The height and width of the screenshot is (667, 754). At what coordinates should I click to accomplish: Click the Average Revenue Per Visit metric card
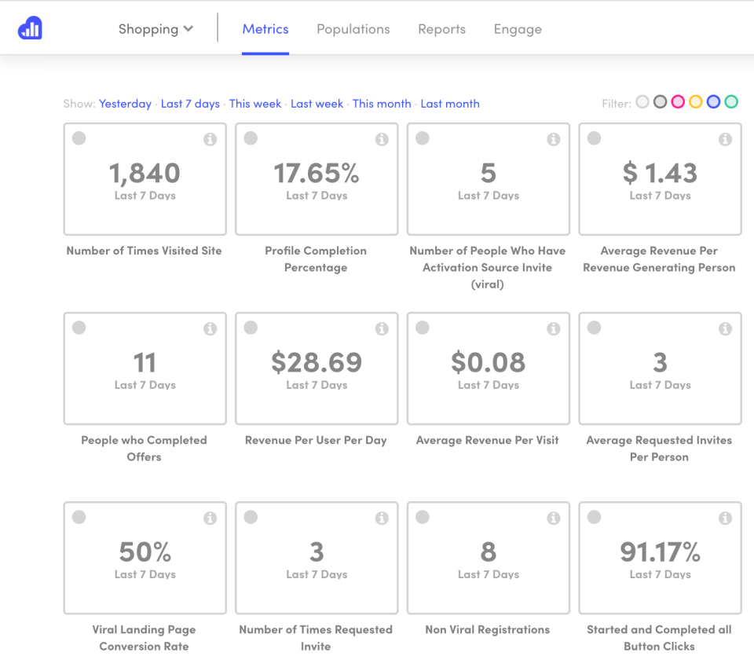(488, 368)
